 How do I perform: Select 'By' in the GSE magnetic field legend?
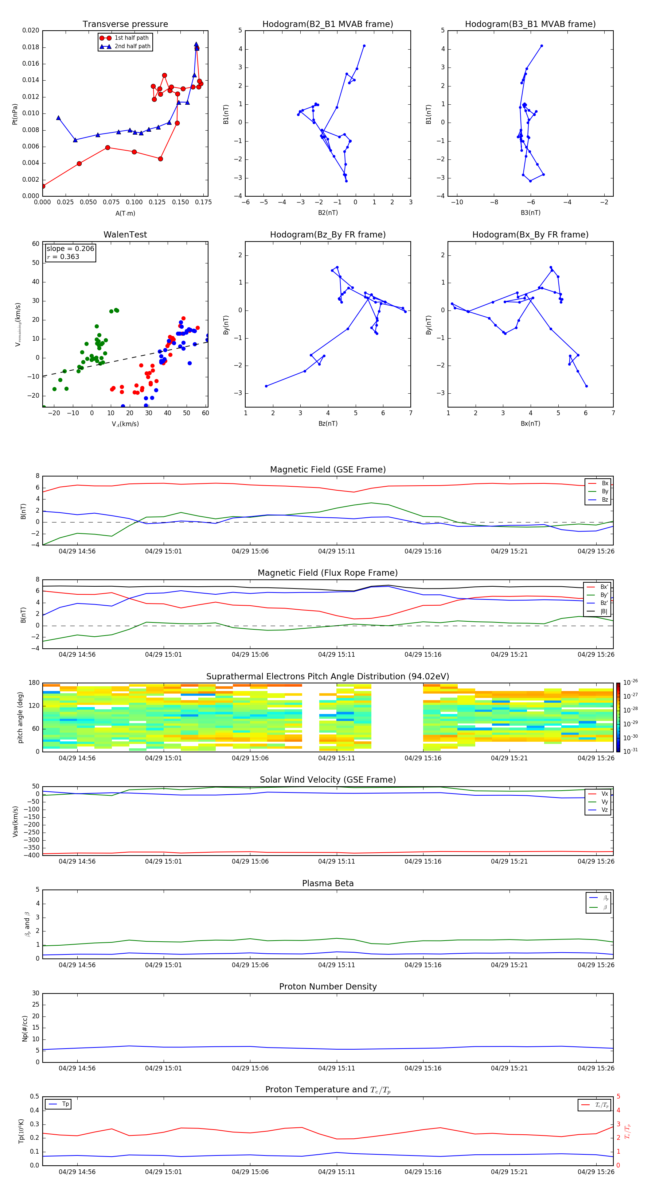[x=598, y=491]
